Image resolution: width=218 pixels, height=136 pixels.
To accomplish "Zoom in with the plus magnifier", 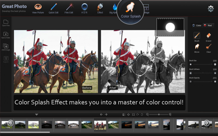I will pos(170,115).
